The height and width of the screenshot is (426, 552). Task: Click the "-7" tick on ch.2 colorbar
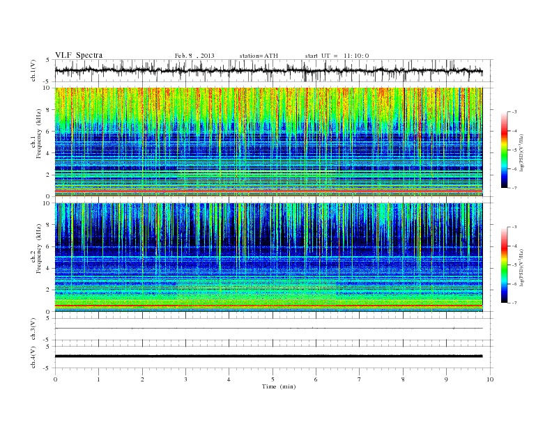tap(514, 303)
